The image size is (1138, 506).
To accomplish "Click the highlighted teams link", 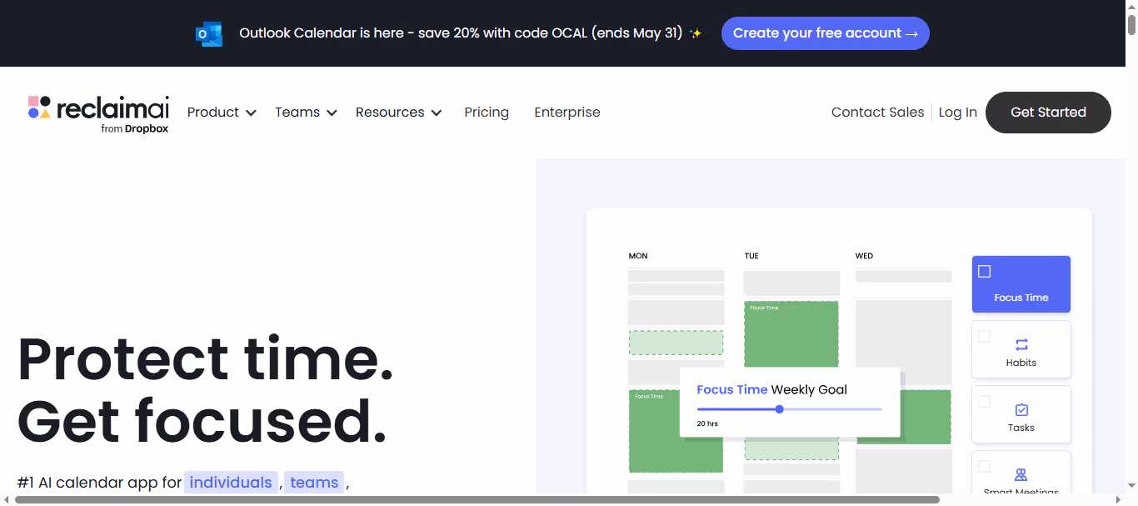I will [314, 482].
